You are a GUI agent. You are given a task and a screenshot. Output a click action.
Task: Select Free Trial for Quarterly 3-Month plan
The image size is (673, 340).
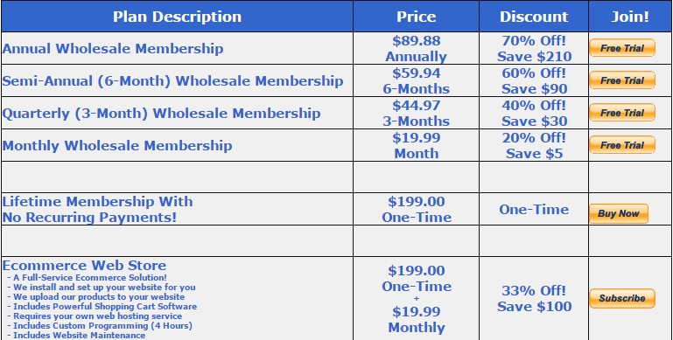click(x=622, y=113)
